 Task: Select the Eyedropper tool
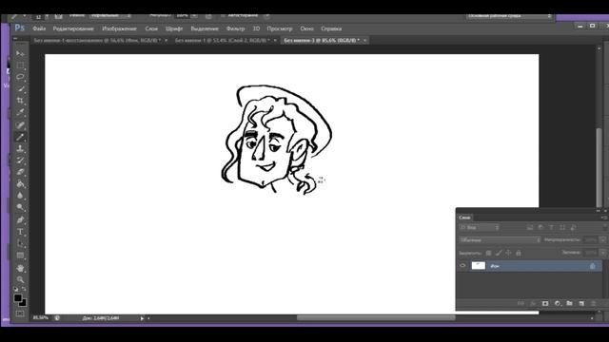(20, 112)
